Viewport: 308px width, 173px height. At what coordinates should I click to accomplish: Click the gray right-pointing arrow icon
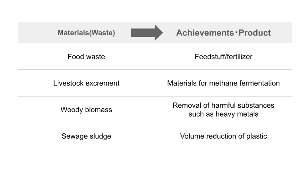(147, 33)
